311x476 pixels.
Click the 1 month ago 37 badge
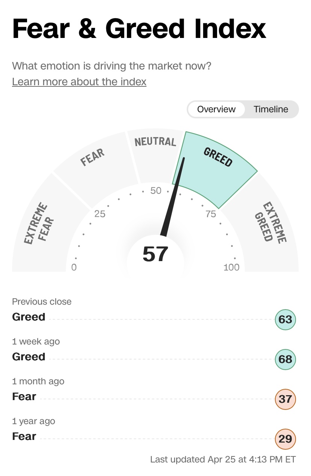click(285, 399)
